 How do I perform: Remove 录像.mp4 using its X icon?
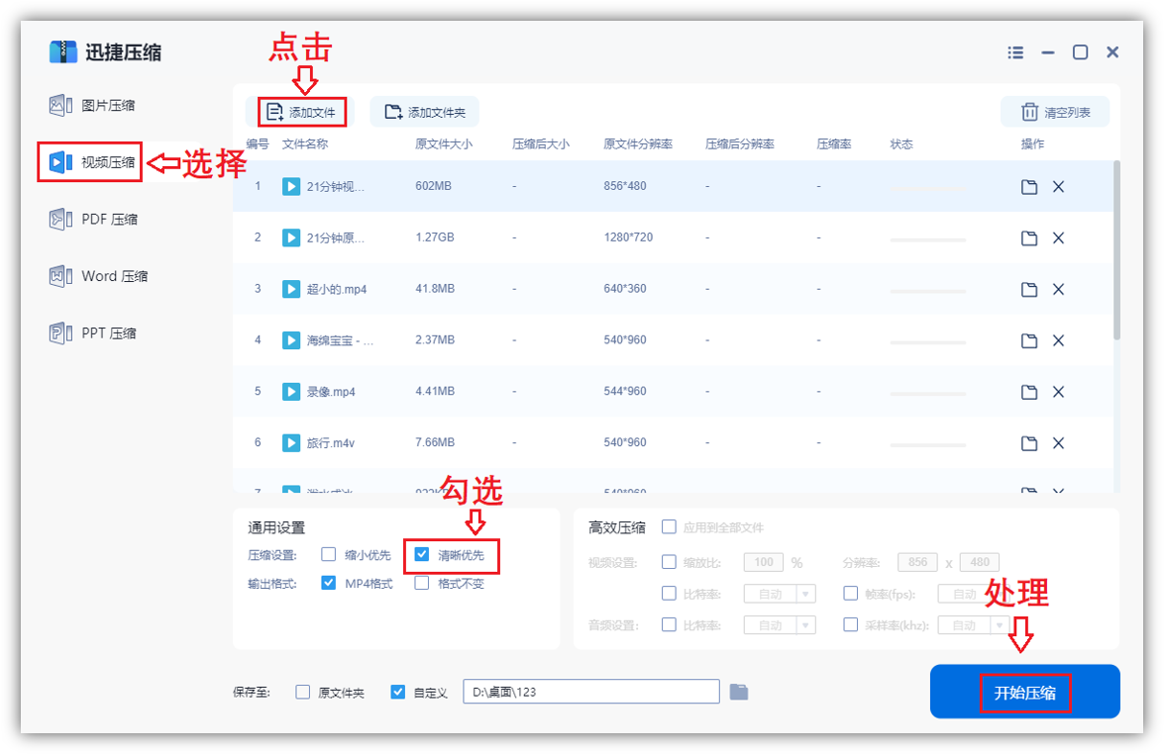pyautogui.click(x=1058, y=392)
